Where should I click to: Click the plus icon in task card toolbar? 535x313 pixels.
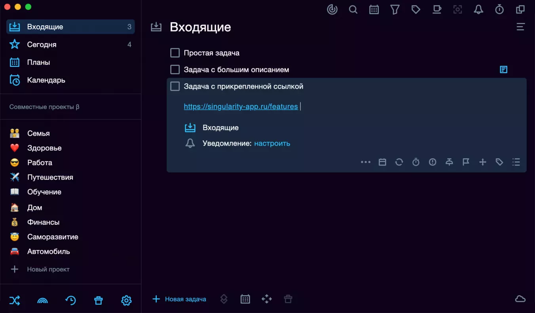point(482,162)
